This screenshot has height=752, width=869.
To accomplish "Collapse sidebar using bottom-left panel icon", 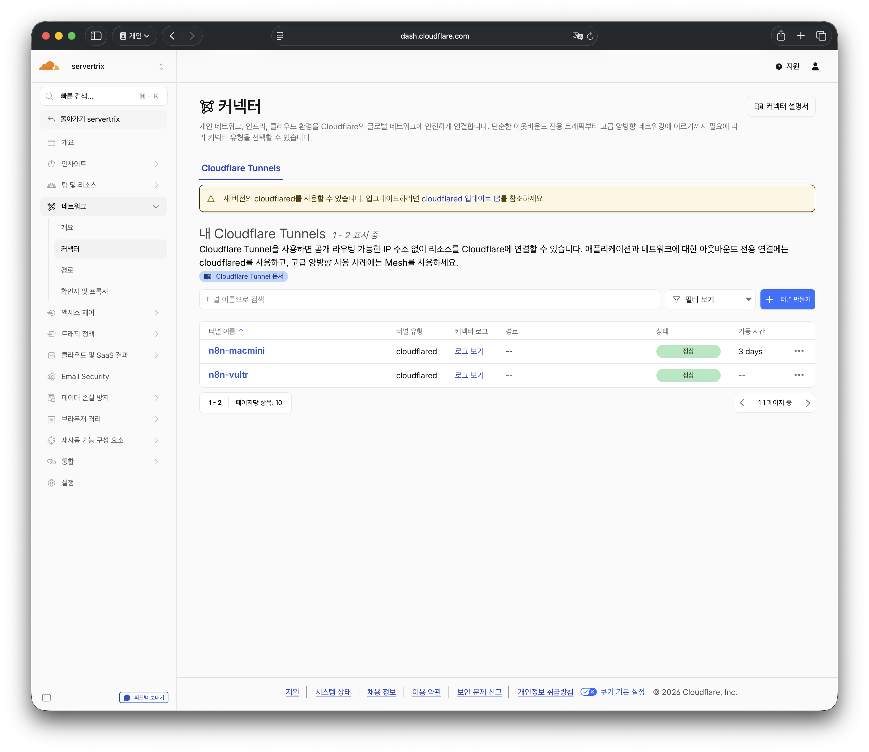I will [46, 697].
